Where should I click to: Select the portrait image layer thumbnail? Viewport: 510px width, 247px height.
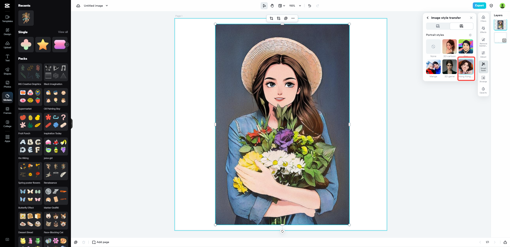pyautogui.click(x=500, y=25)
